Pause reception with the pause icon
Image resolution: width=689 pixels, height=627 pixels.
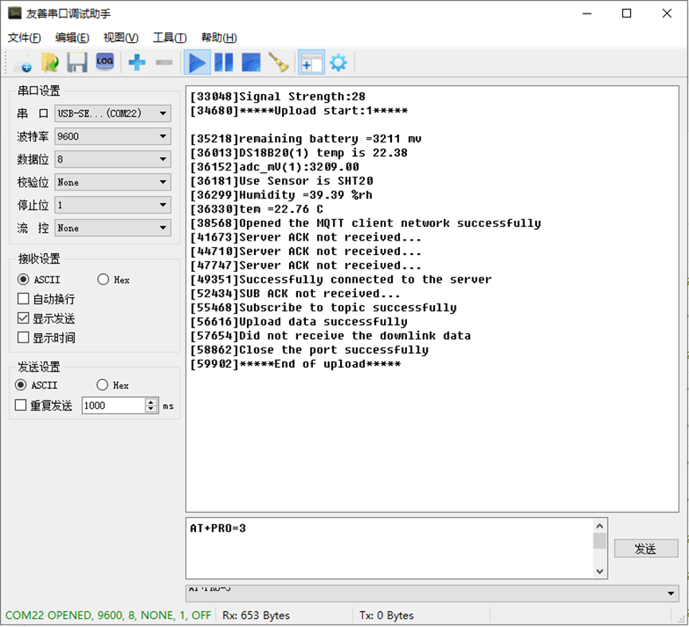pyautogui.click(x=224, y=62)
